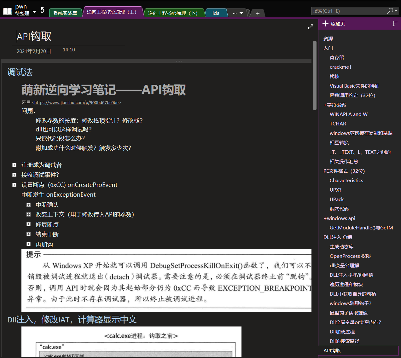Click the 提示 book excerpt image

(166, 280)
